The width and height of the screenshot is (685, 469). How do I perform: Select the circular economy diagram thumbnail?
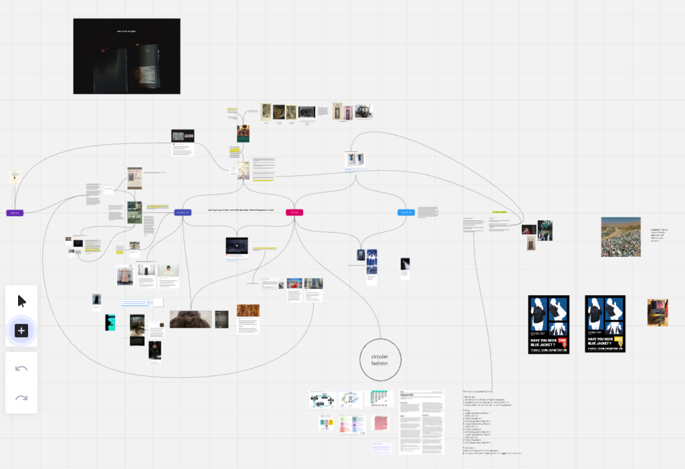click(322, 400)
